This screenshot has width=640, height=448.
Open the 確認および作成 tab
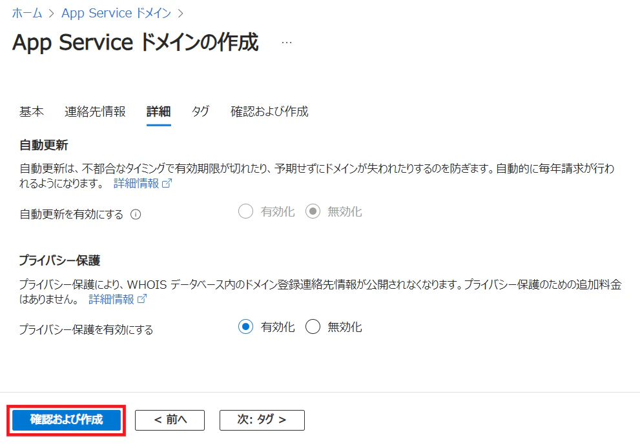point(269,112)
